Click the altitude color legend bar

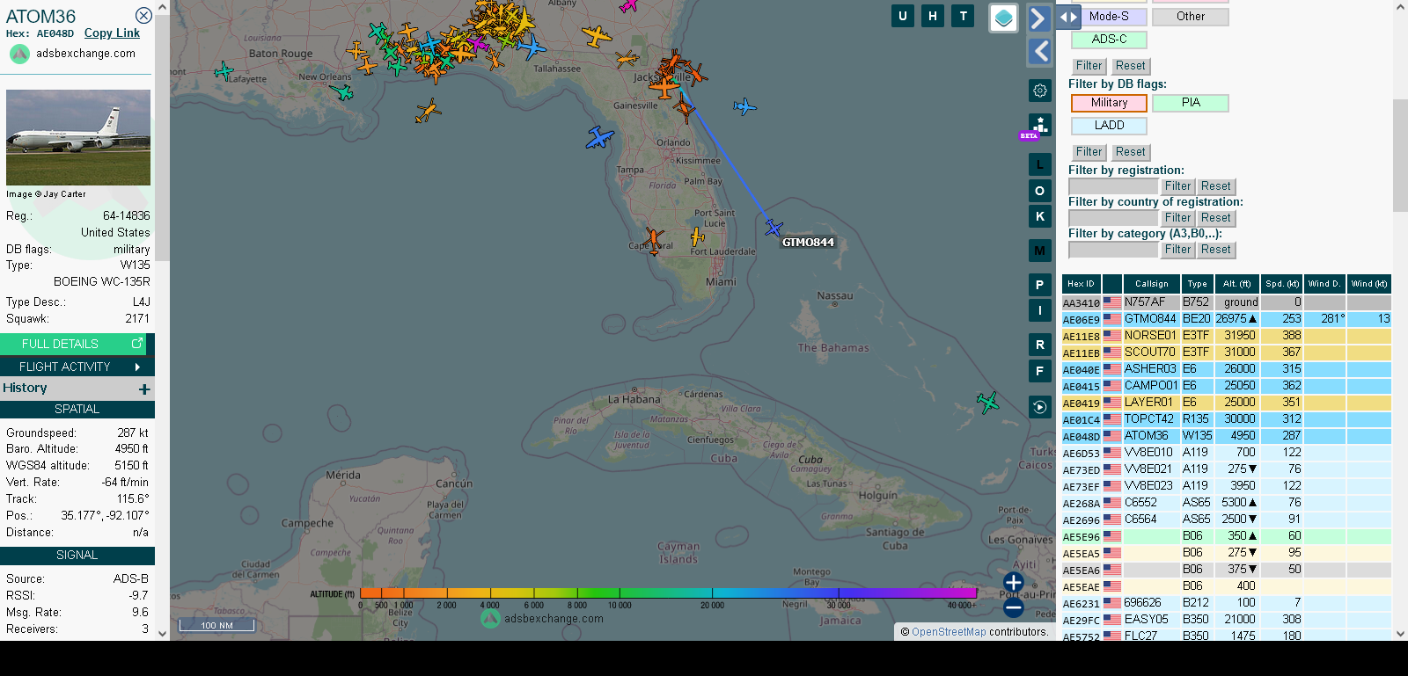pos(668,593)
